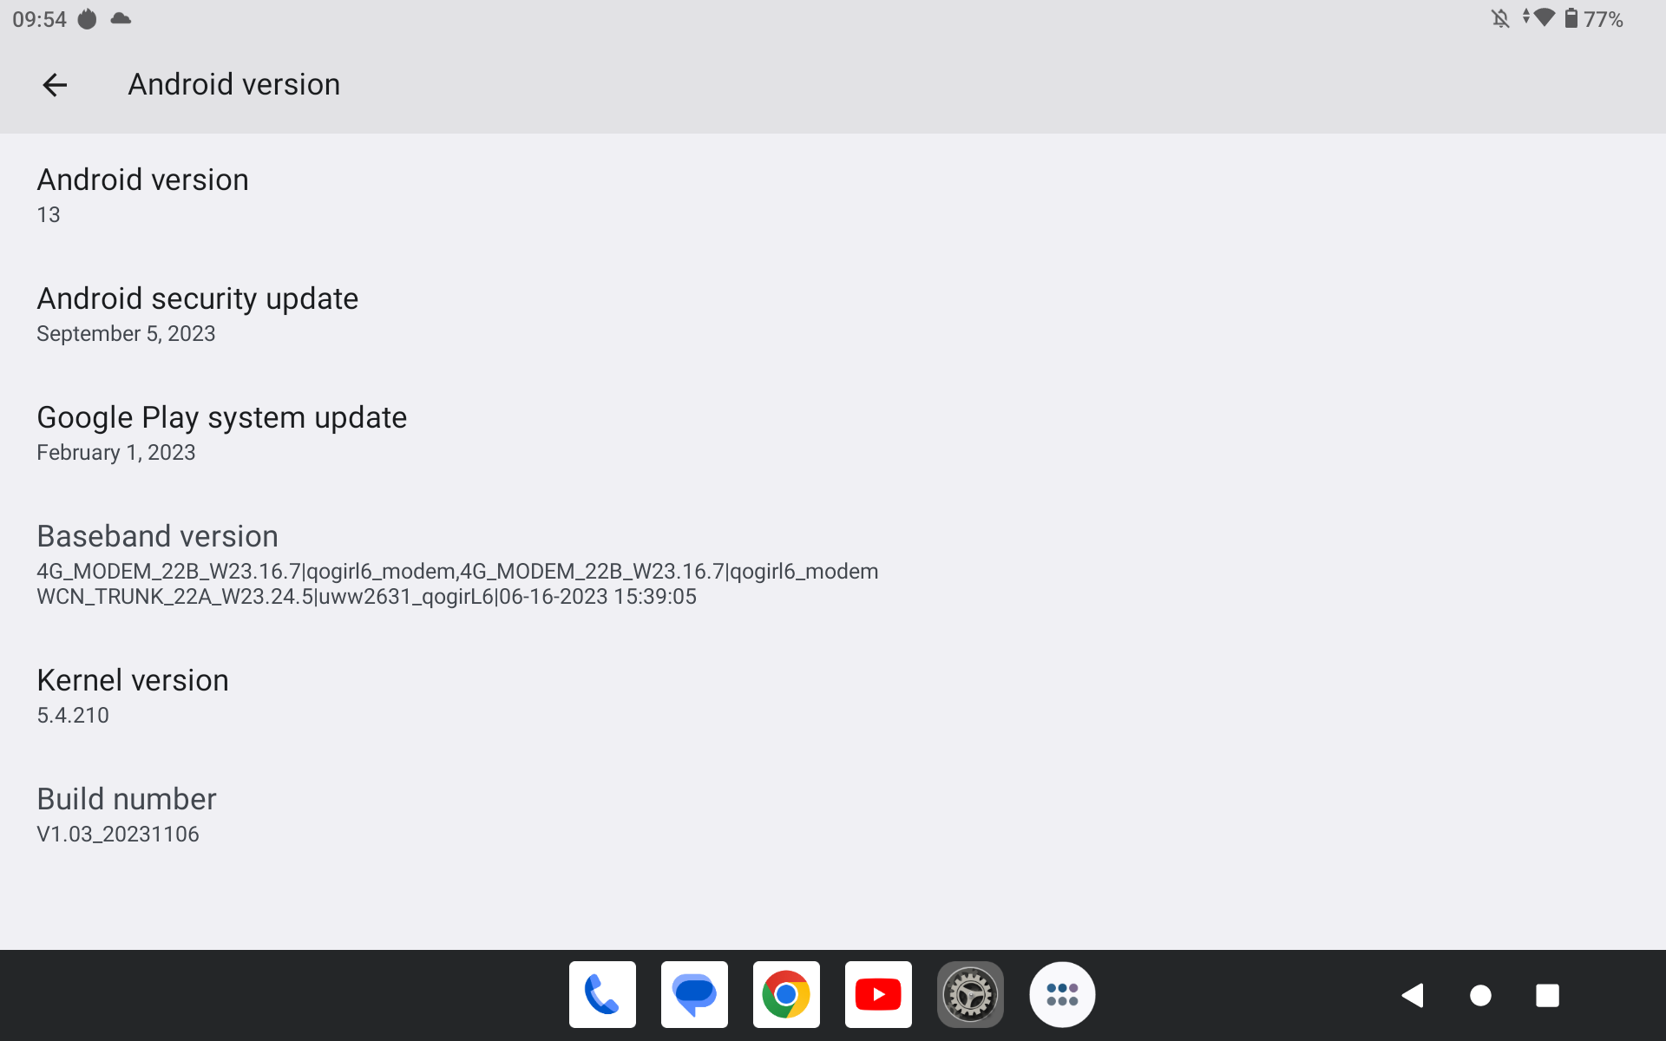The height and width of the screenshot is (1041, 1666).
Task: Open the all apps drawer button
Action: 1062,994
